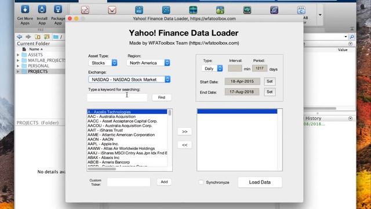Sort Current Folder by Name column
371x209 pixels.
click(36, 49)
